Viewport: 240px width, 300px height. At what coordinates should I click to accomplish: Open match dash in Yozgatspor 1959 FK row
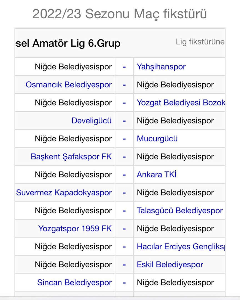(124, 229)
